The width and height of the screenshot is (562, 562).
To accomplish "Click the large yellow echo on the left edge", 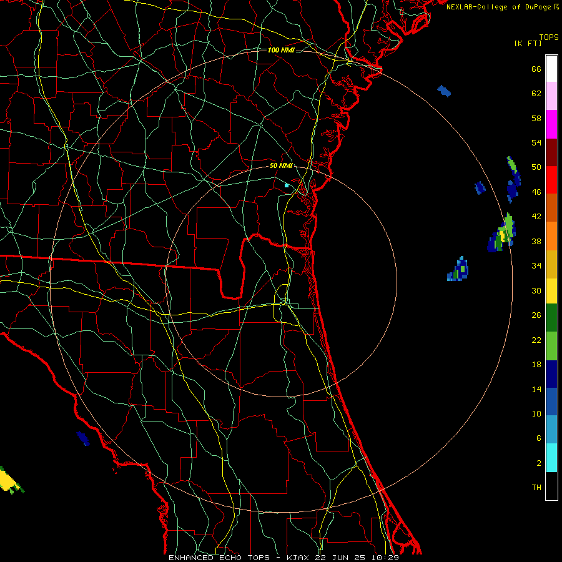I will [x=9, y=480].
